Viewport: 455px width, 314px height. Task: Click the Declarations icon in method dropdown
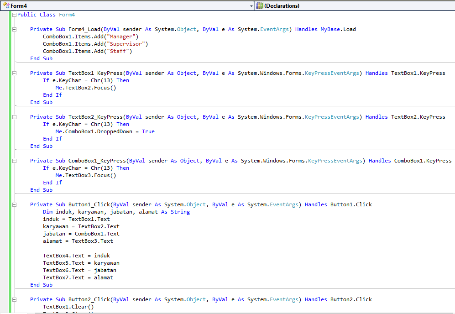click(x=259, y=5)
